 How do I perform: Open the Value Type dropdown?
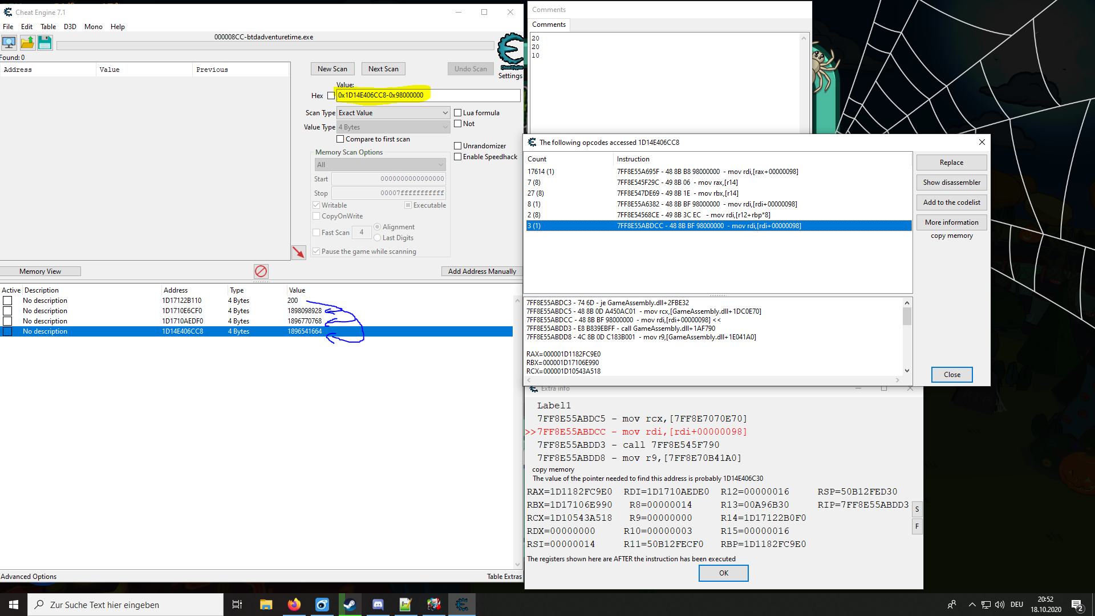(393, 127)
